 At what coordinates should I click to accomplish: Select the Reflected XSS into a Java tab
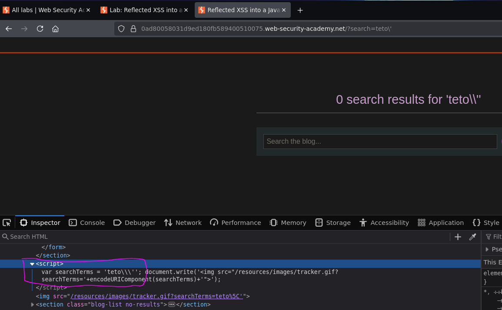[x=243, y=10]
